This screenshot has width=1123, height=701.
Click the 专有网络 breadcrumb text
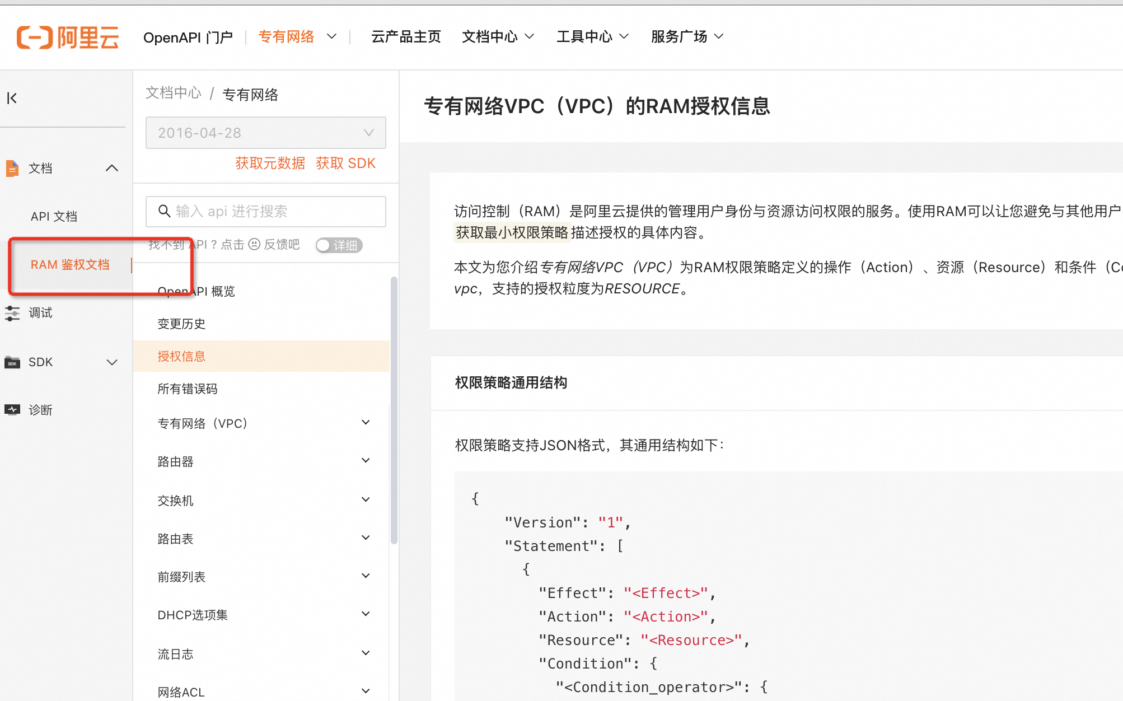point(250,94)
